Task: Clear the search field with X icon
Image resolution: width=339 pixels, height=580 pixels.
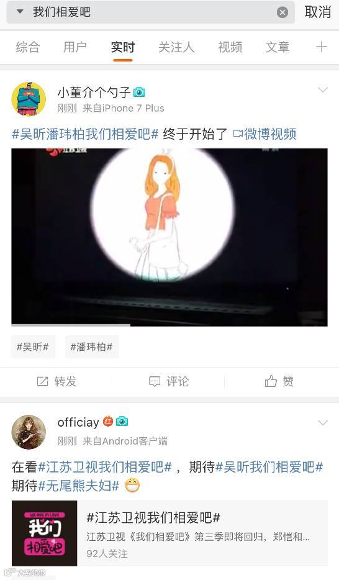Action: click(282, 12)
